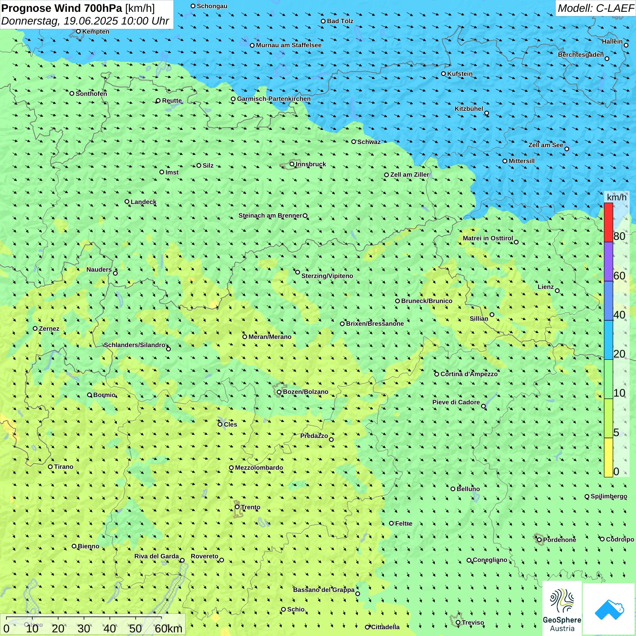Click the Treviso city marker
636x636 pixels.
click(458, 623)
